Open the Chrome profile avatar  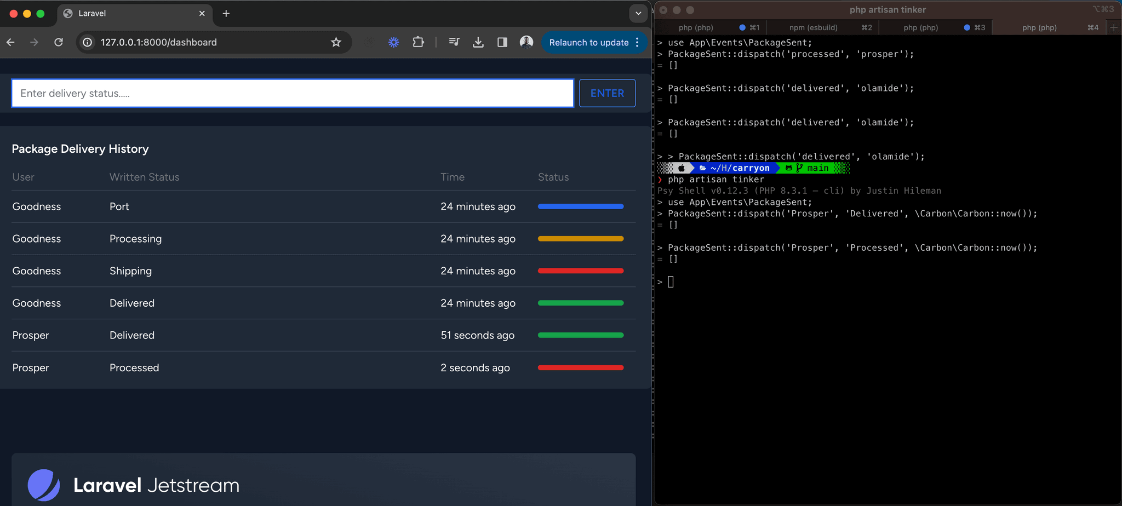[526, 42]
